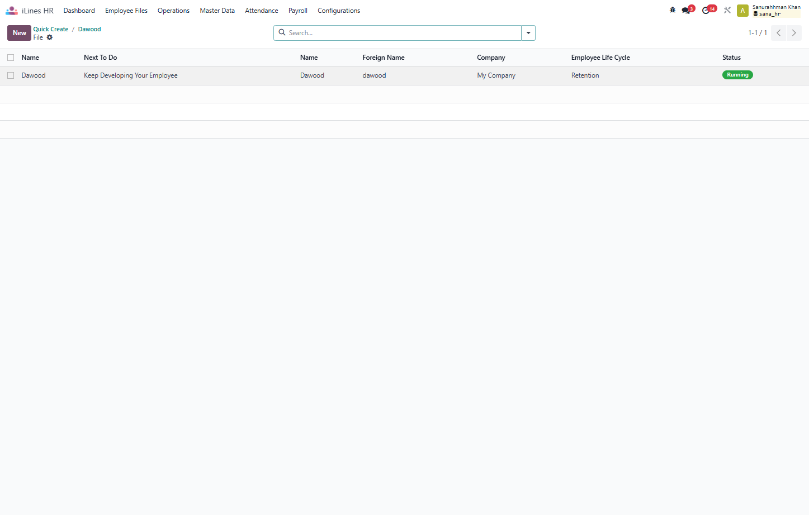Click the iLines HR app logo icon

(12, 11)
